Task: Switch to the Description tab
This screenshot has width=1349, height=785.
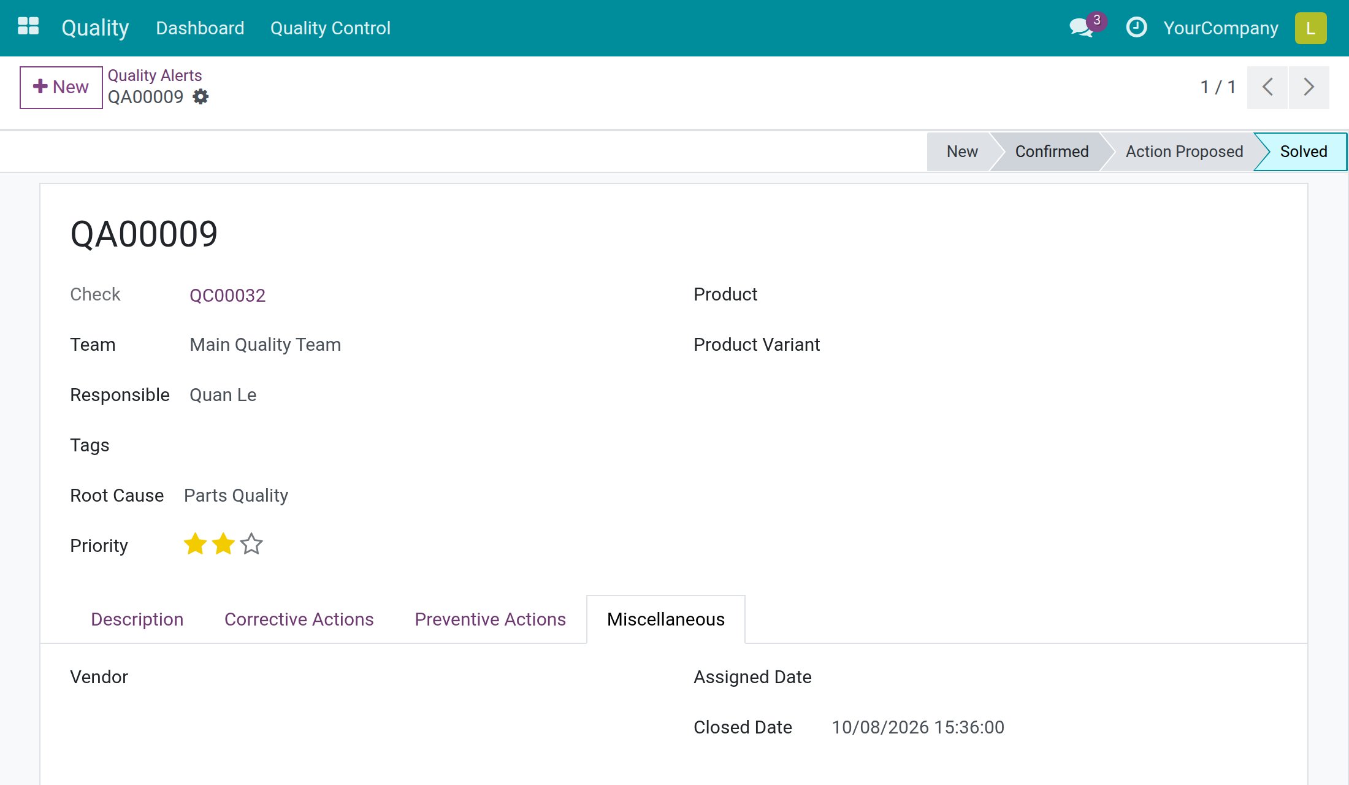Action: click(137, 619)
